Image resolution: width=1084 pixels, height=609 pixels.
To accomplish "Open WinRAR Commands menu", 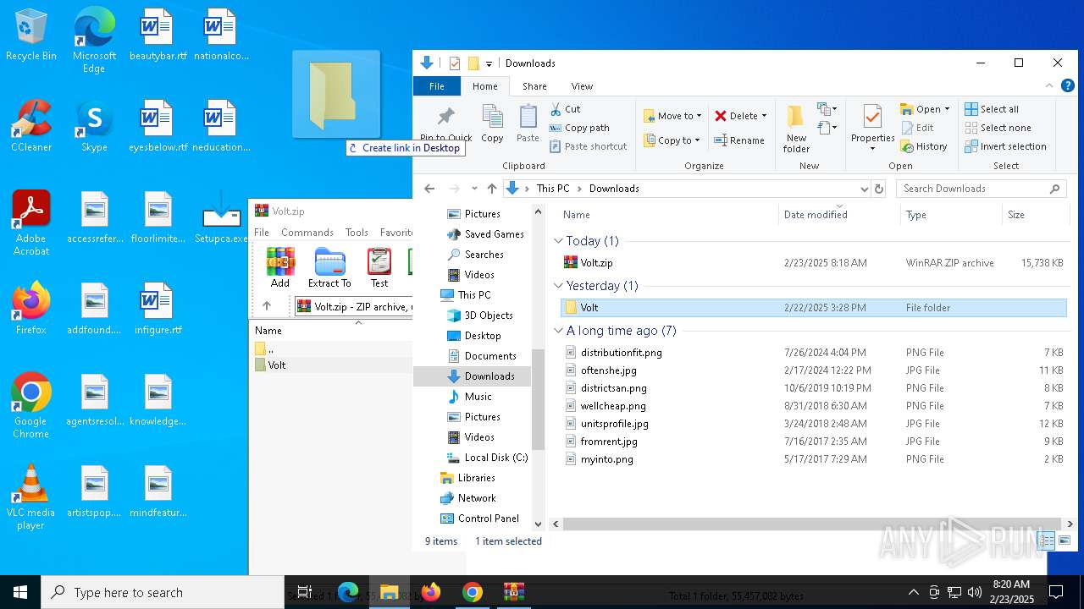I will click(307, 232).
